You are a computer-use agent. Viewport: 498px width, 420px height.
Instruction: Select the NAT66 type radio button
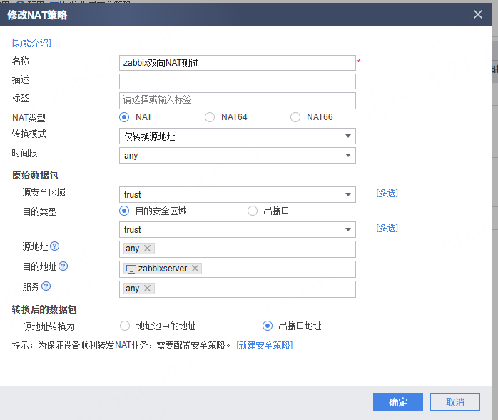295,117
